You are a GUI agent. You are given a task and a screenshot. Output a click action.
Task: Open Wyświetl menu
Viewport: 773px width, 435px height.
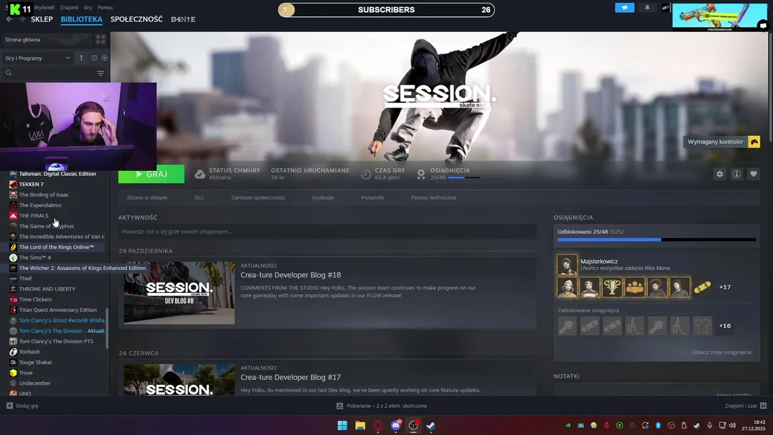point(44,7)
